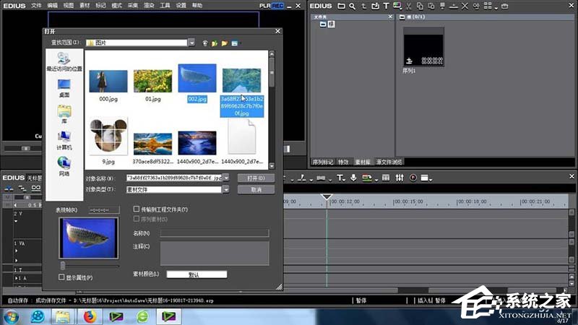Enable the 传输到工程文件夹 checkbox
Image resolution: width=578 pixels, height=325 pixels.
(x=137, y=209)
